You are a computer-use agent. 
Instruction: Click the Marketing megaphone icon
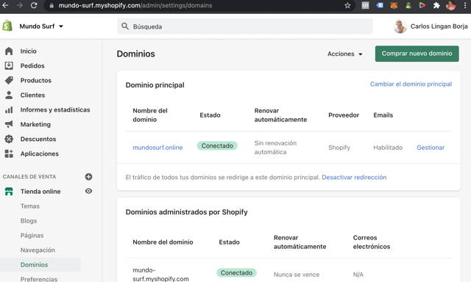pos(9,124)
